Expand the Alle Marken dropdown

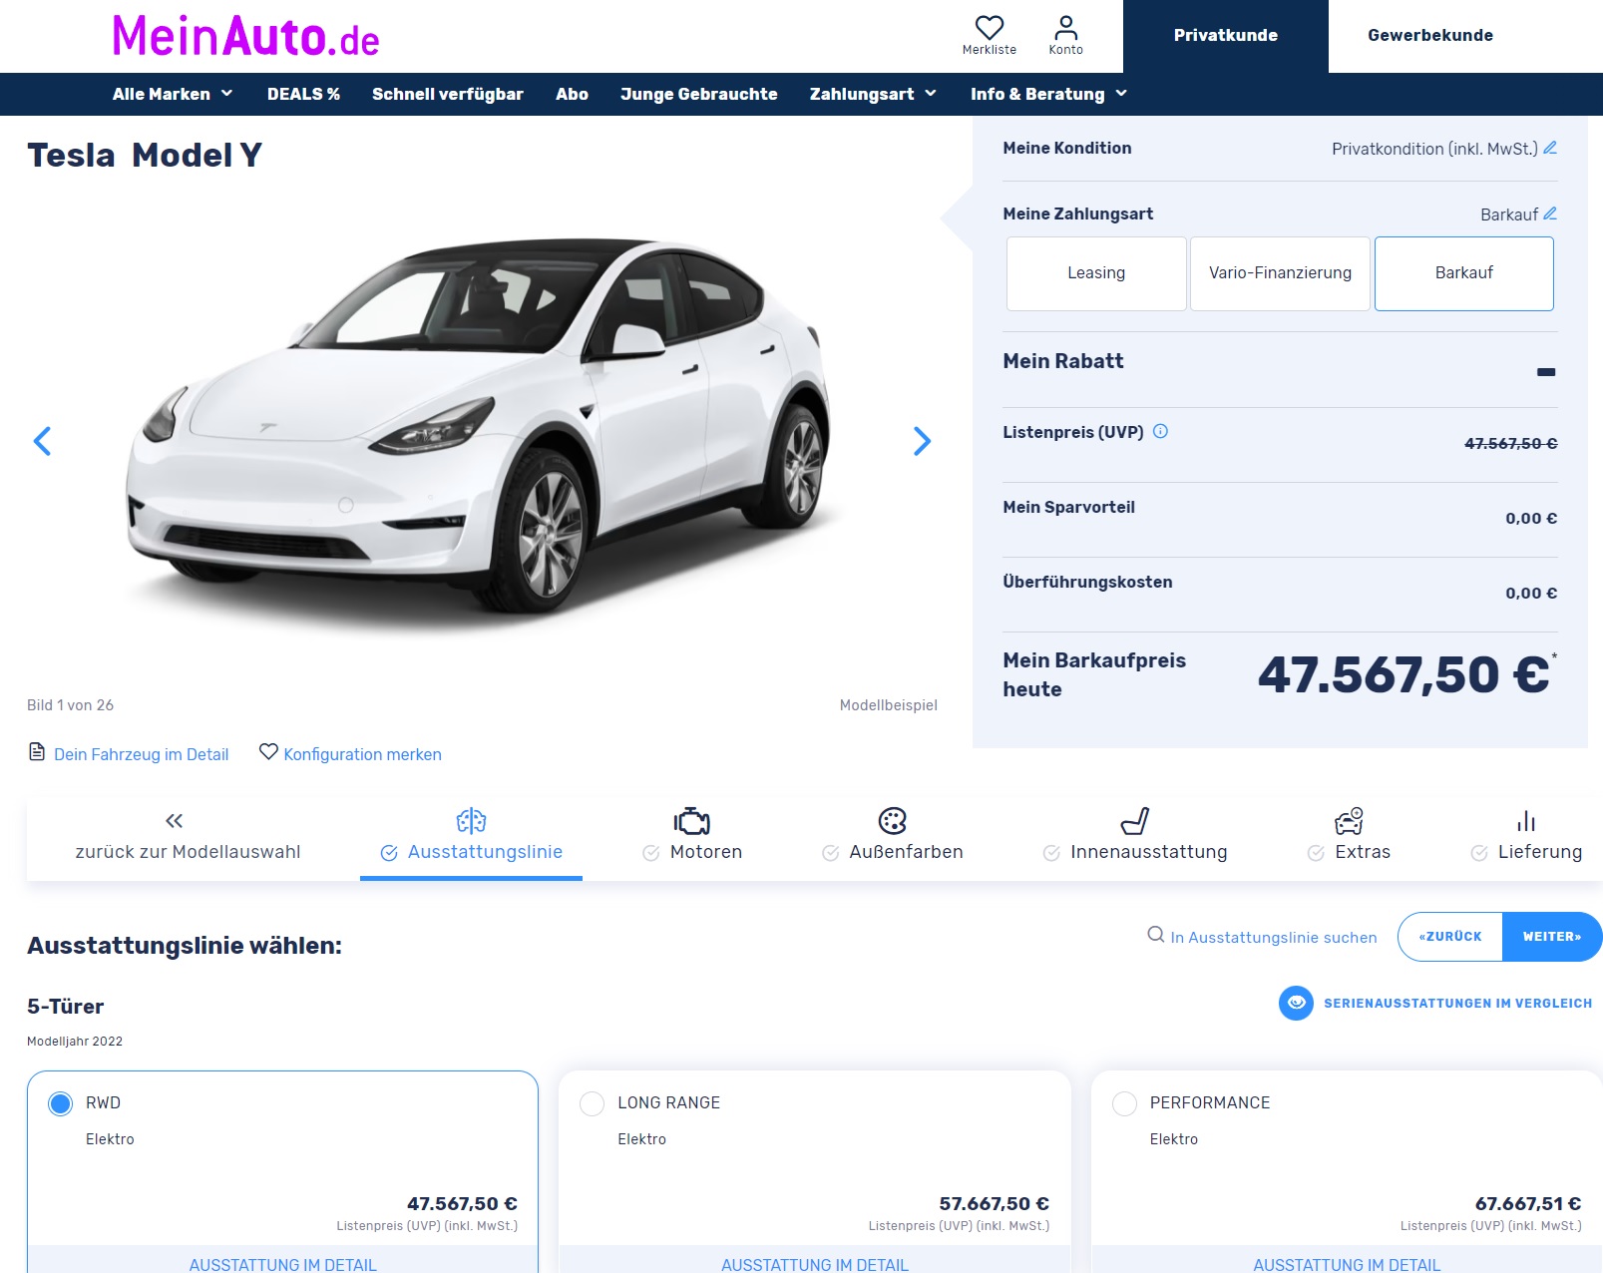tap(172, 94)
